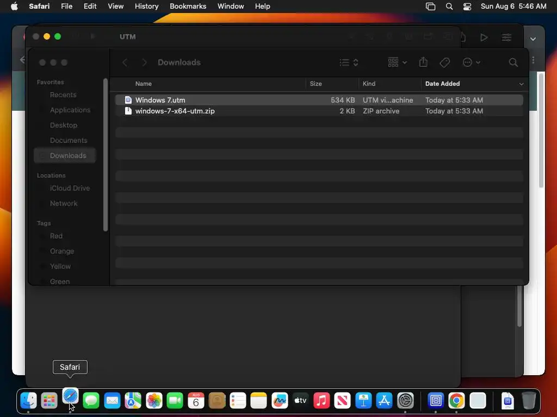Toggle Date Added sort order chevron
557x417 pixels.
coord(521,84)
